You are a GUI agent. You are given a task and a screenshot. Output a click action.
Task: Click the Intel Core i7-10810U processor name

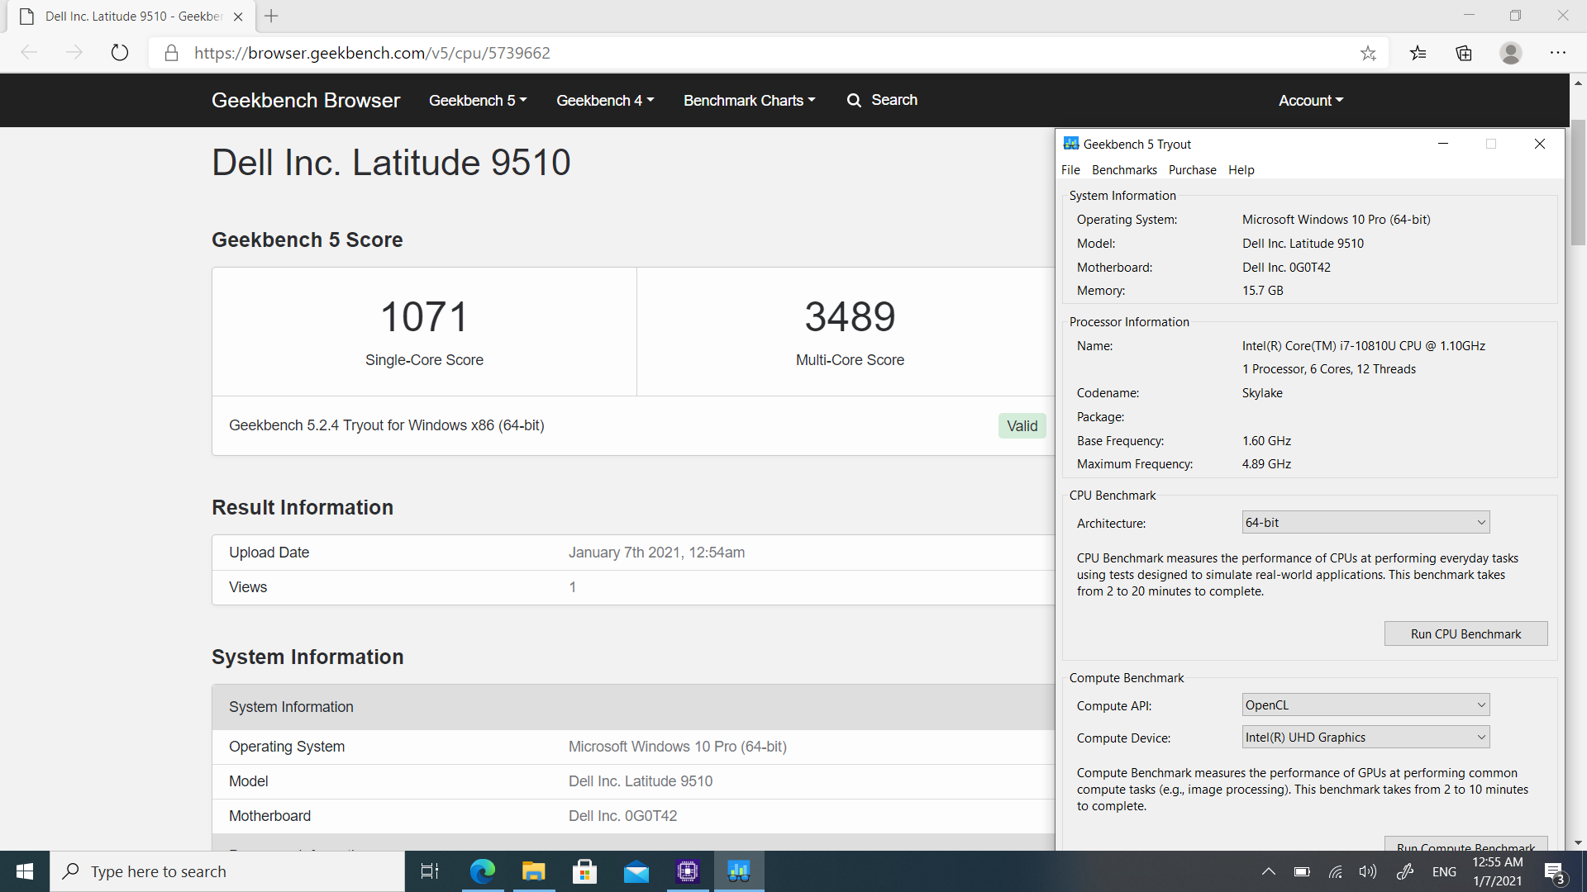coord(1363,345)
